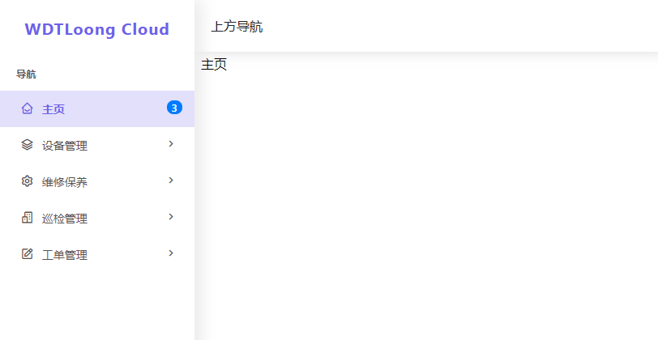Image resolution: width=658 pixels, height=340 pixels.
Task: Click the gear icon for 维修保养
Action: [28, 181]
